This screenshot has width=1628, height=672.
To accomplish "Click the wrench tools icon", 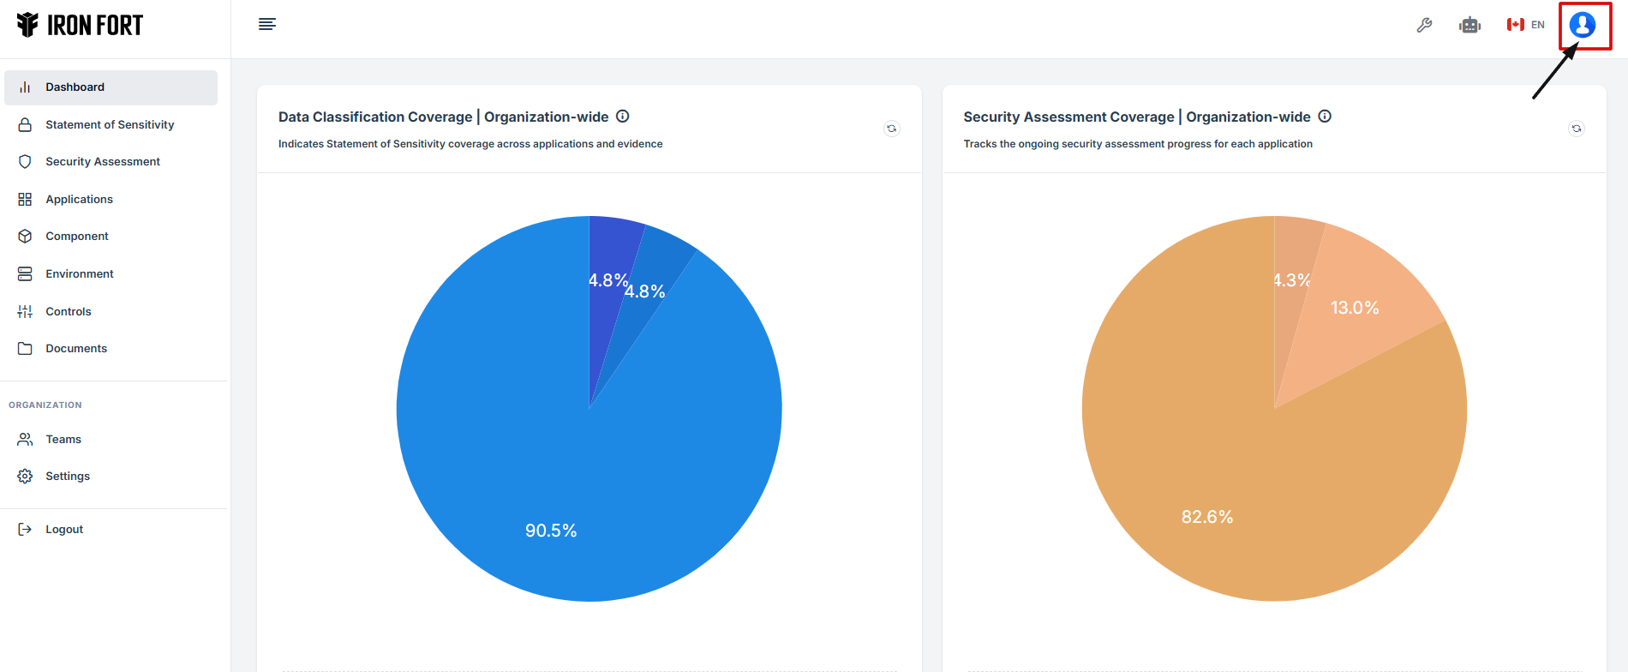I will tap(1424, 25).
